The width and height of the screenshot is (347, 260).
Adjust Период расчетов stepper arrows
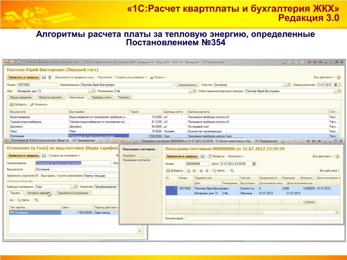[340, 85]
